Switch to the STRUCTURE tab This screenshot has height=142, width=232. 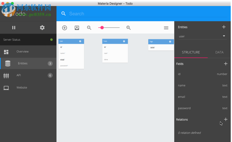[191, 52]
